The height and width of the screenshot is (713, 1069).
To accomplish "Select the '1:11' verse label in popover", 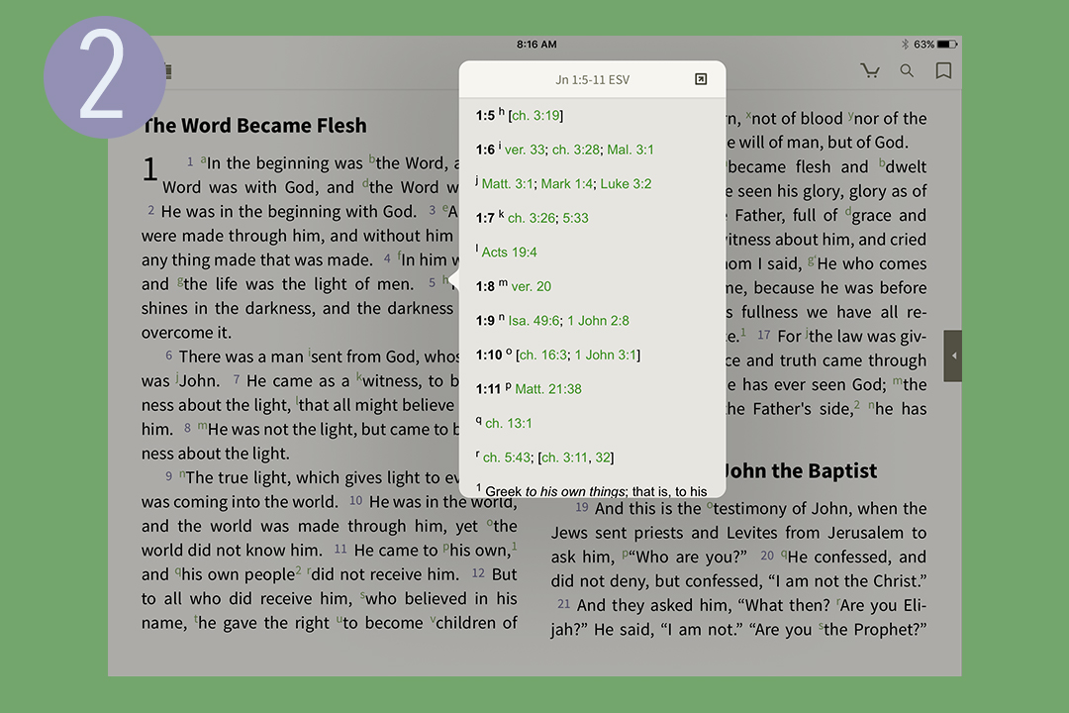I will [488, 389].
